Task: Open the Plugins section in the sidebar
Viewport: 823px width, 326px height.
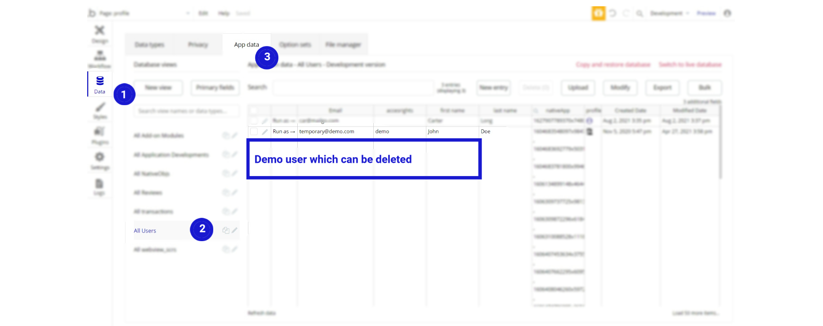Action: (x=100, y=136)
